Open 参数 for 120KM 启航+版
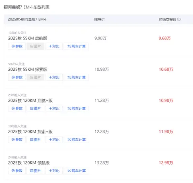193x183 pixels. 17,109
